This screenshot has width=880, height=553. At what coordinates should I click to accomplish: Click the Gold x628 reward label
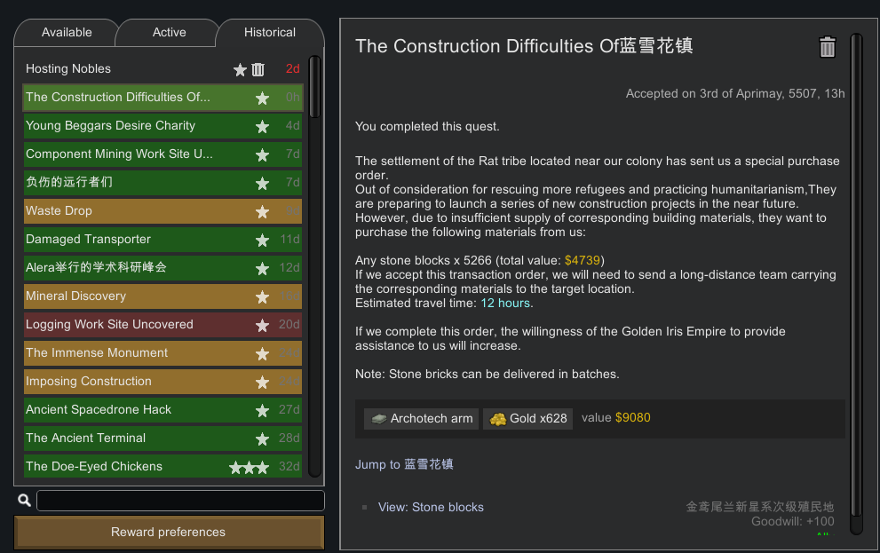click(537, 418)
